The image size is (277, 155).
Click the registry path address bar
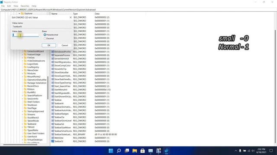click(138, 9)
